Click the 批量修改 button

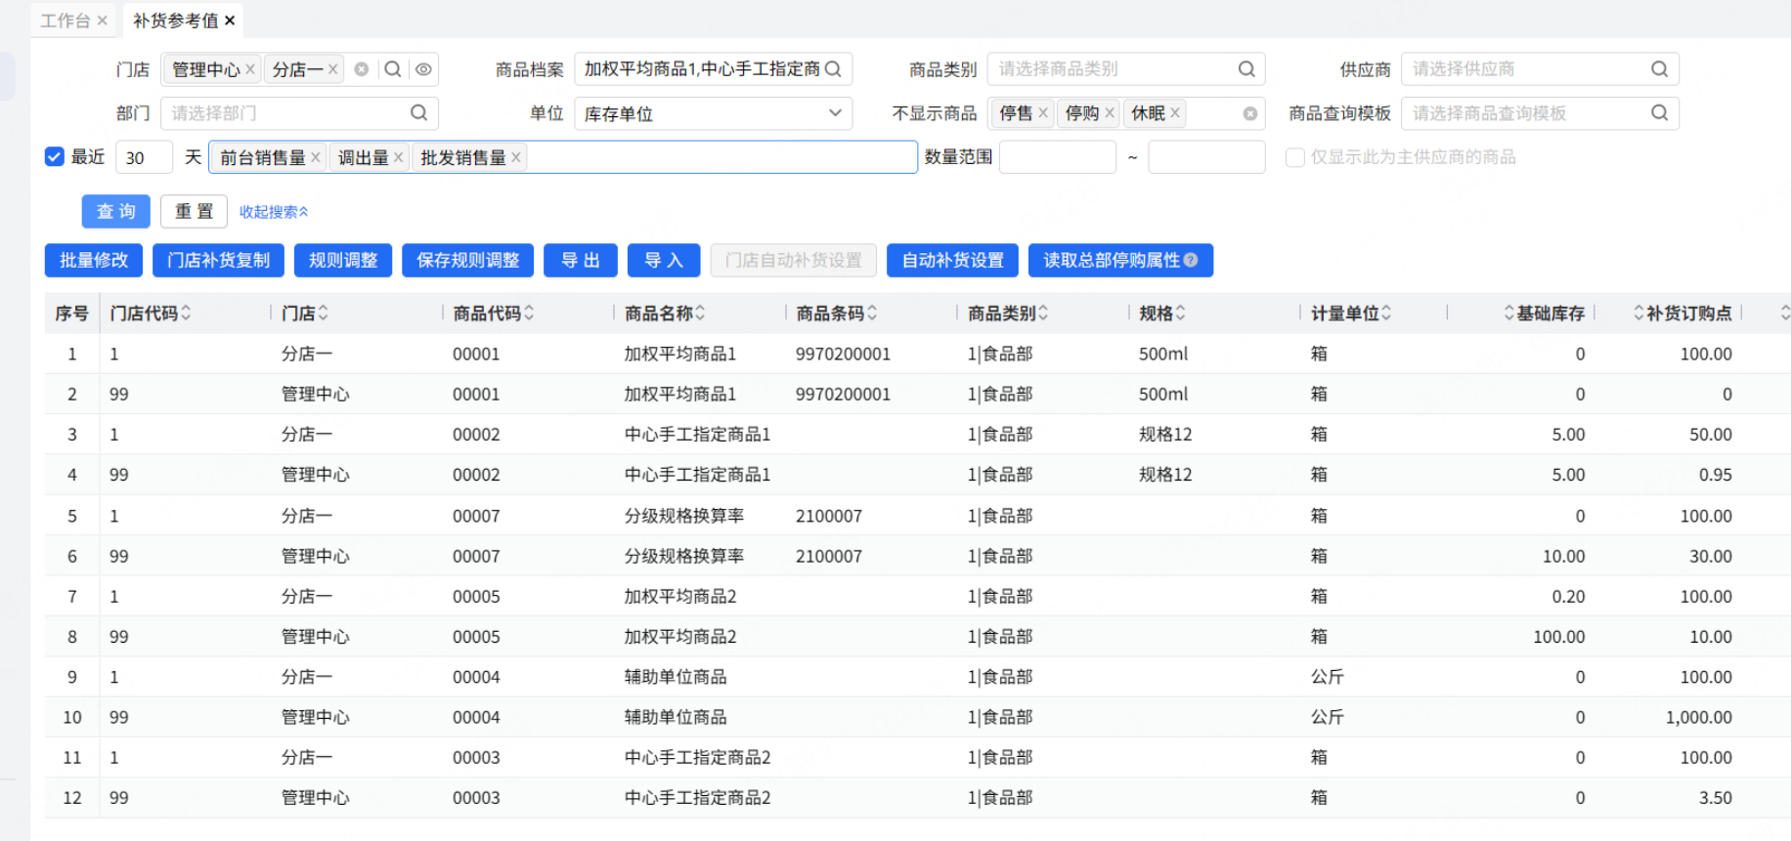(94, 260)
